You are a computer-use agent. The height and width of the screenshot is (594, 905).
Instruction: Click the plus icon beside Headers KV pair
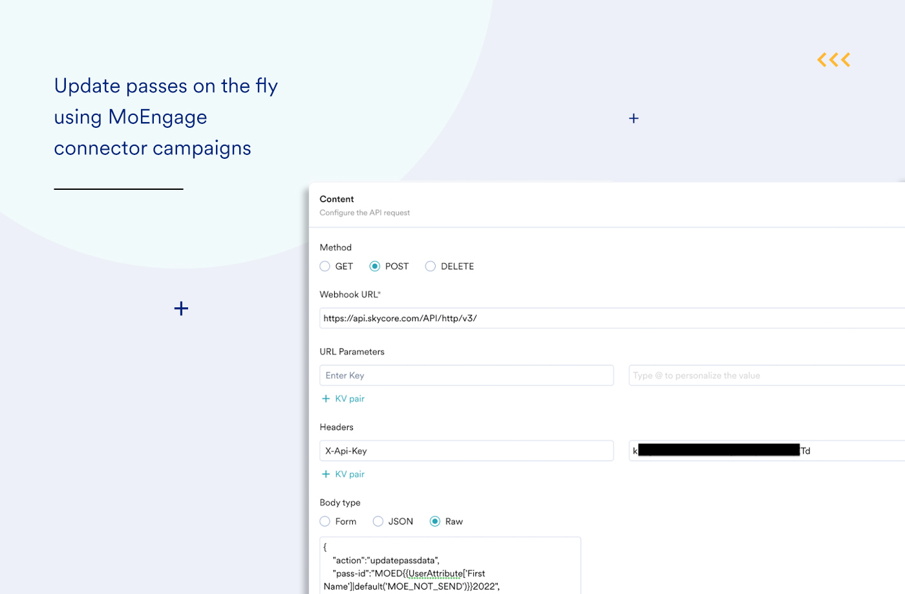326,474
